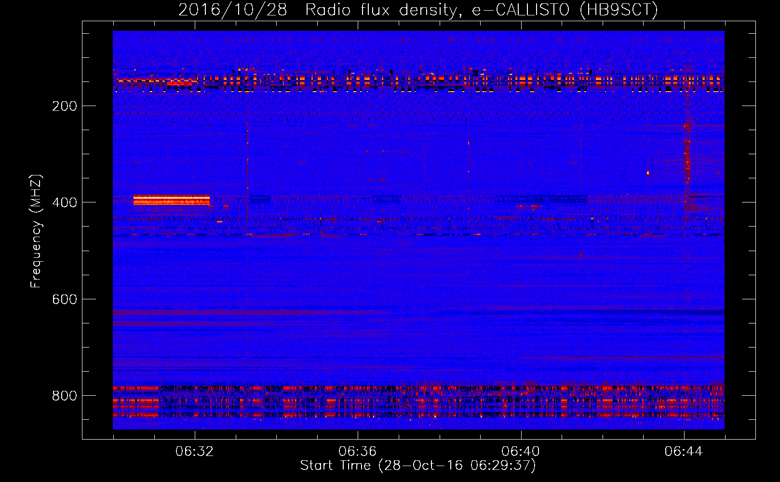Screen dimensions: 780x482
Task: Click the bright orange burst block near 400 MHz
Action: point(172,200)
